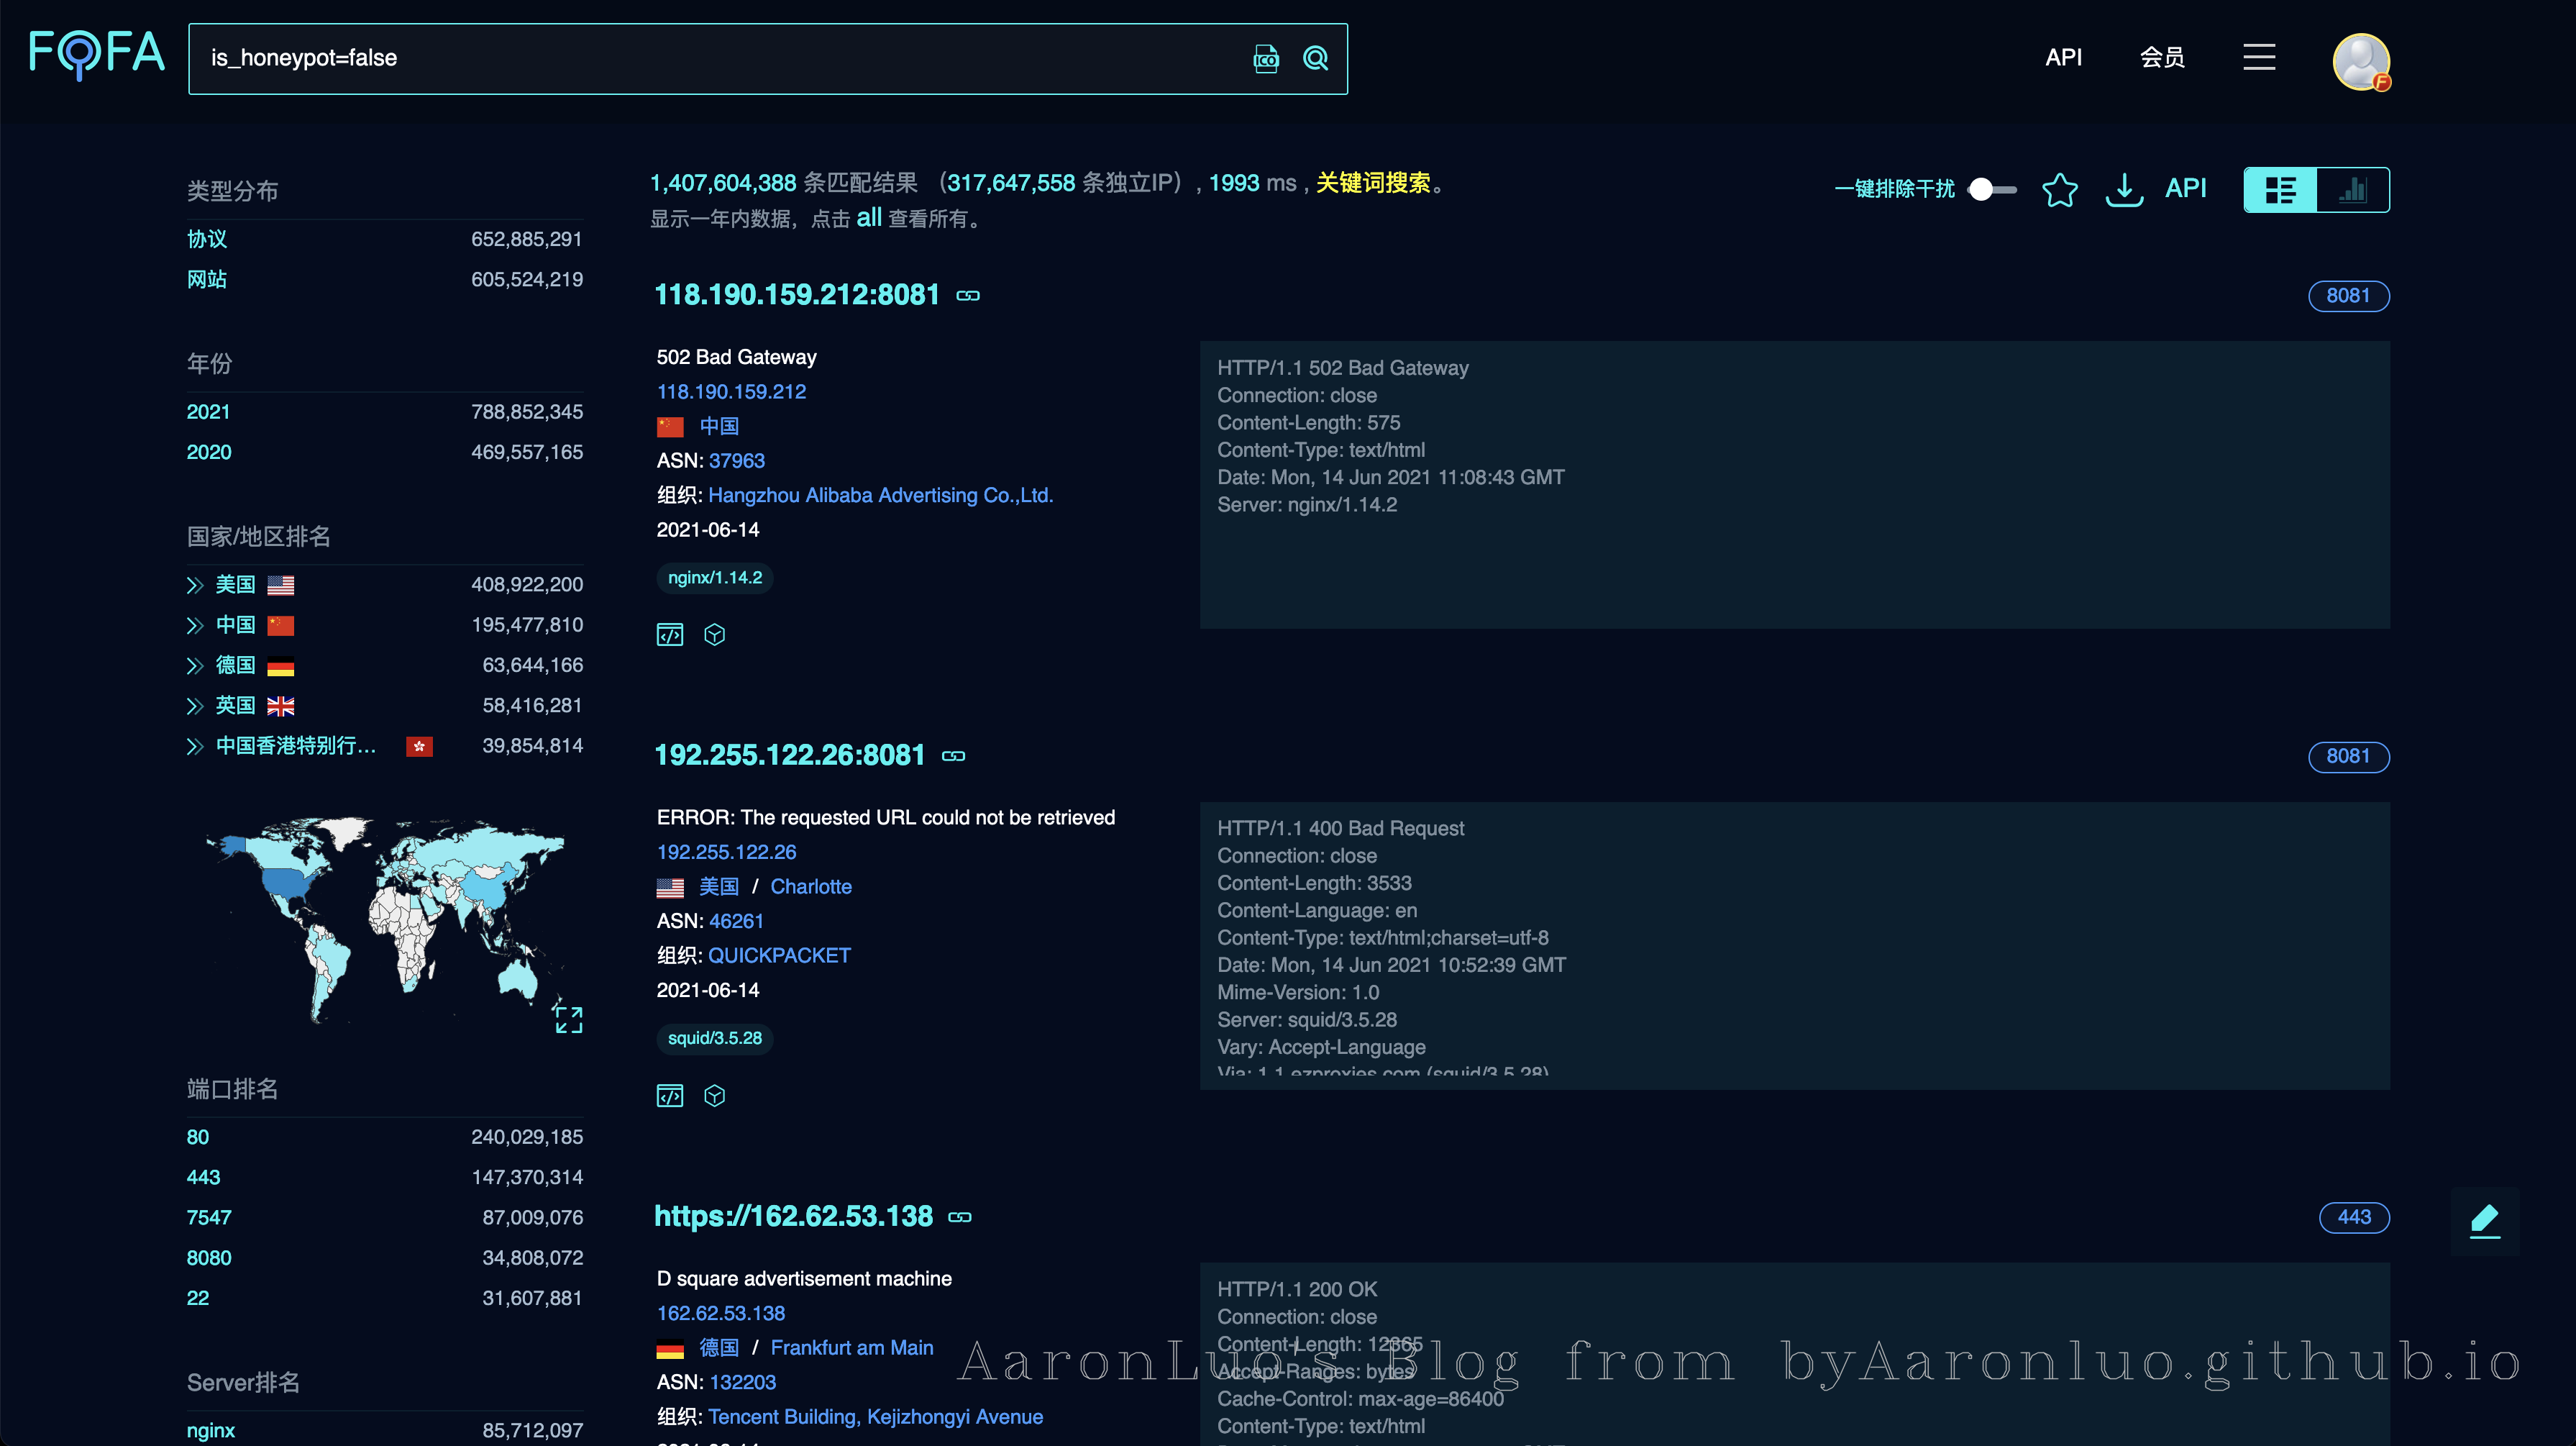
Task: Click the Hangzhou Alibaba Advertising organization link
Action: click(x=880, y=496)
